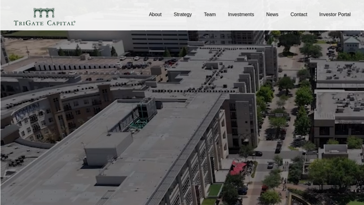This screenshot has width=364, height=205.
Task: Navigate to Investments
Action: point(241,15)
